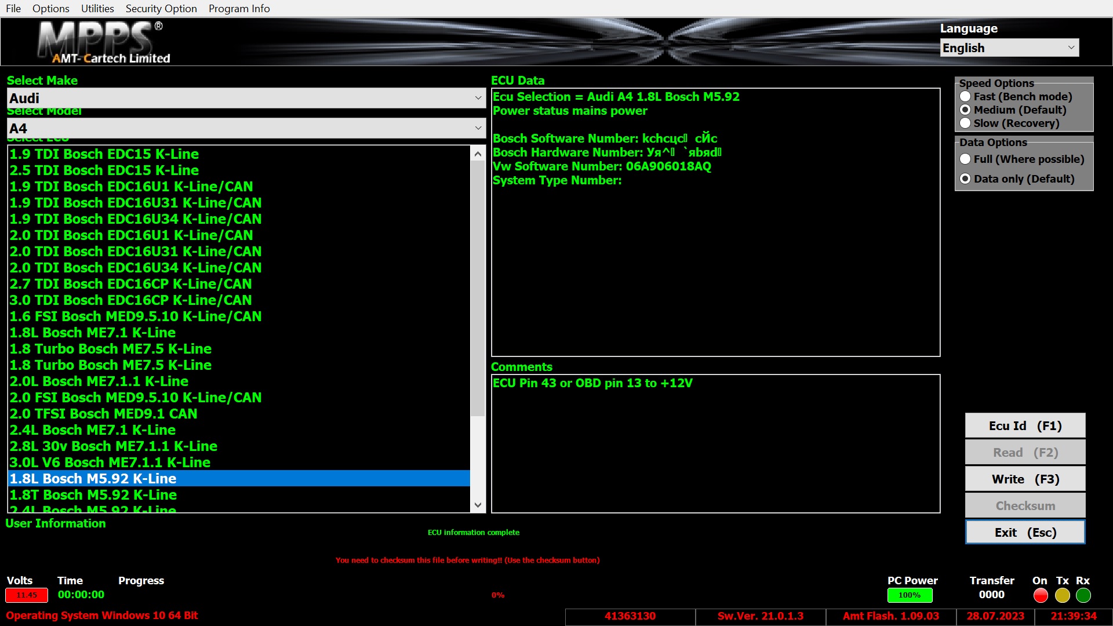Select Data only (Default) radio button
The width and height of the screenshot is (1113, 626).
tap(965, 179)
